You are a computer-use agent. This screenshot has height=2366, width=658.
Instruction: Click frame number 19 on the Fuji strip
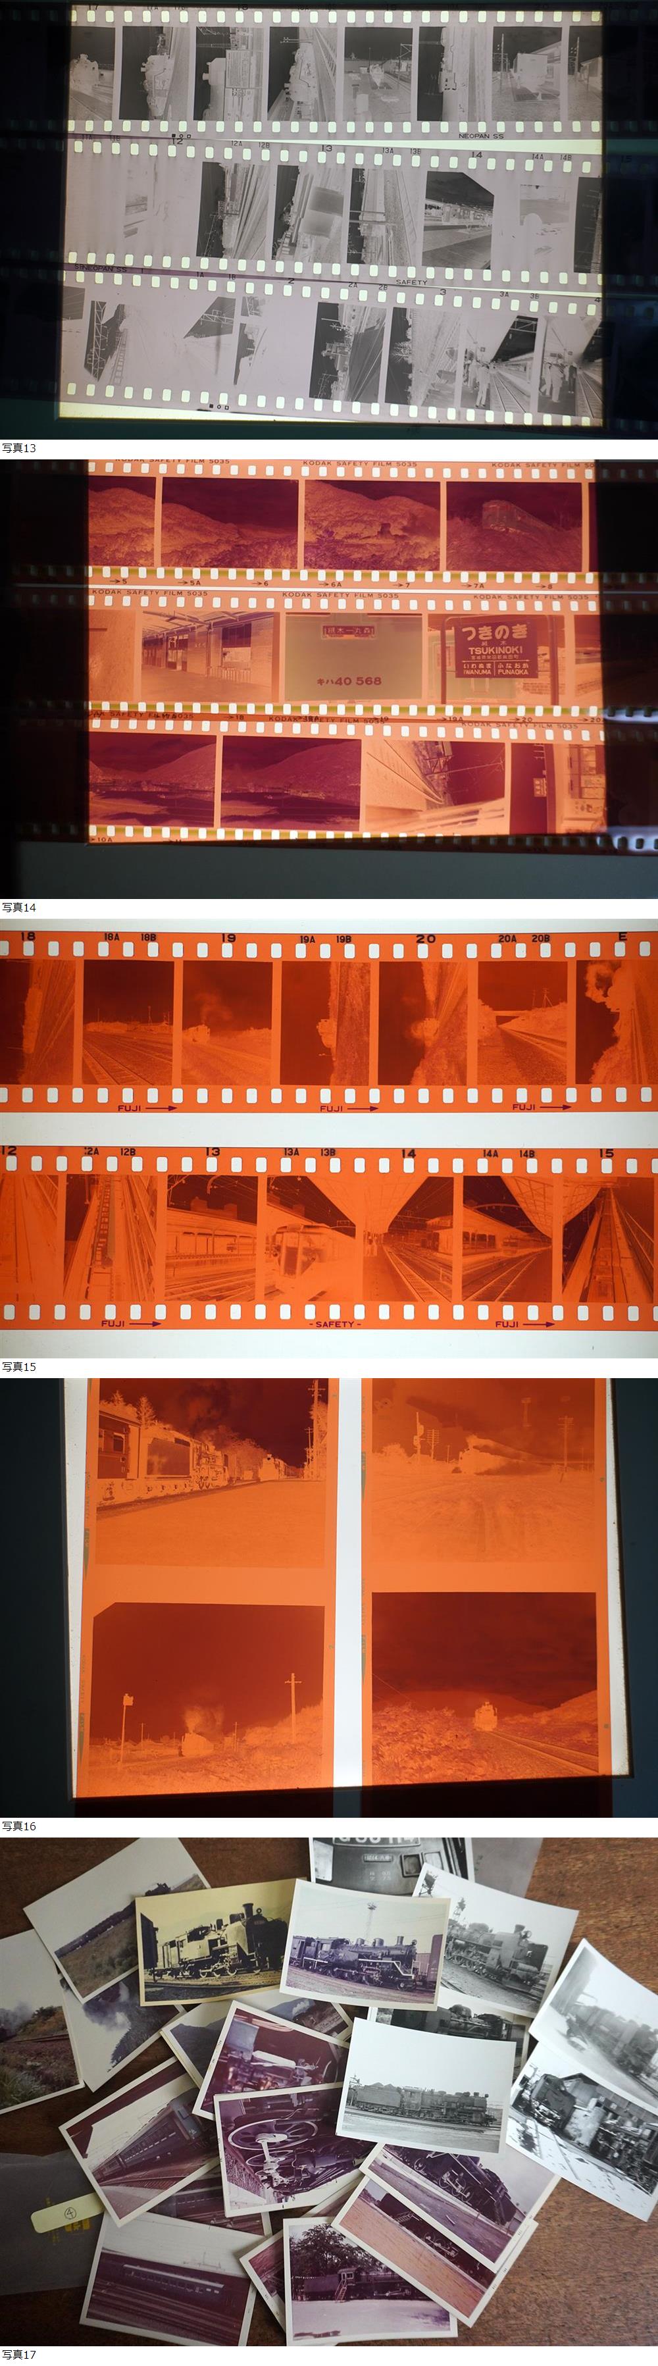coord(228,938)
